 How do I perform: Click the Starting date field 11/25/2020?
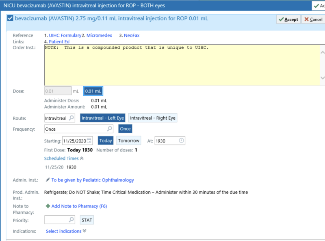77,141
